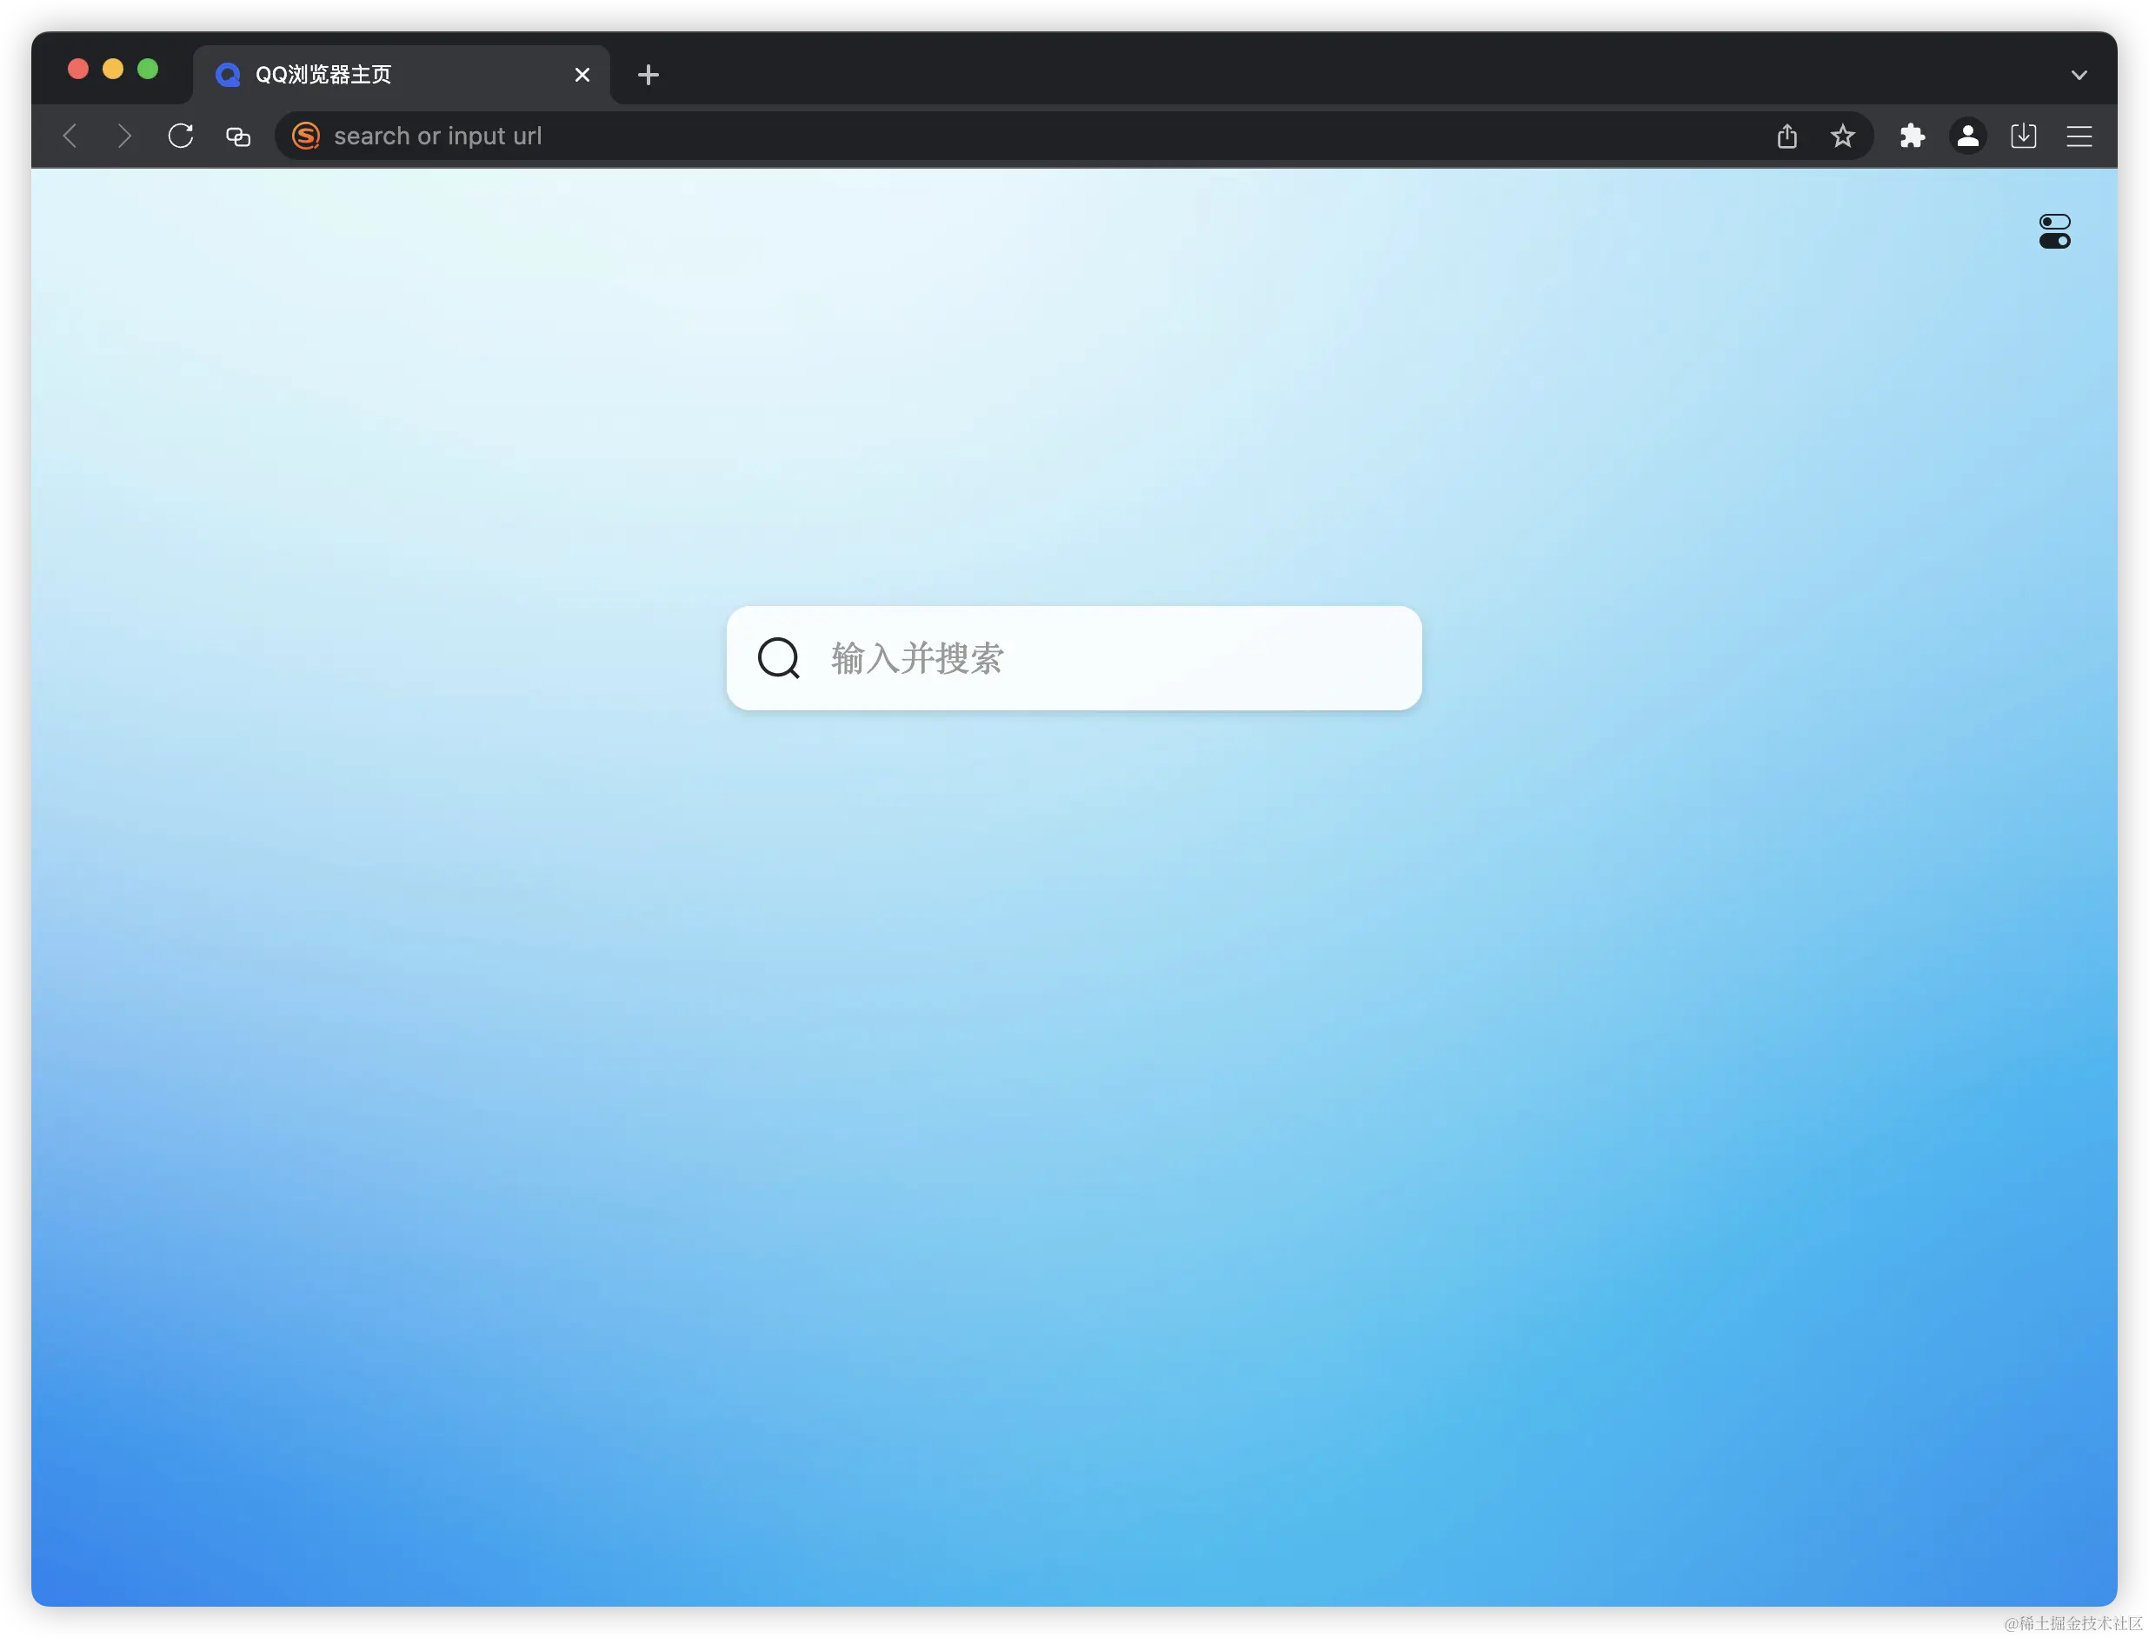2149x1638 pixels.
Task: Open the new tab with plus button
Action: (649, 74)
